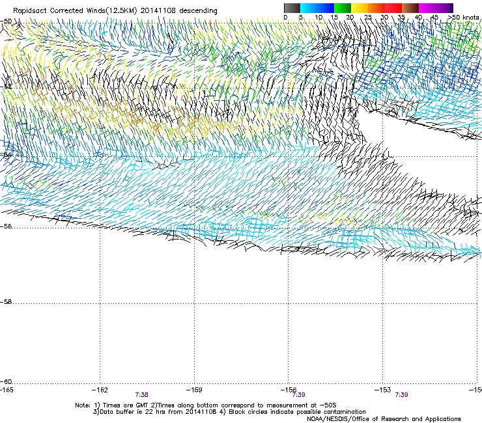Click the '>50 knots' legend label
The image size is (482, 423).
click(x=463, y=18)
